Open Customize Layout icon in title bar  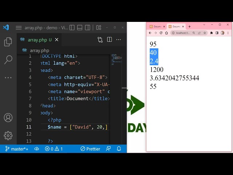point(99,28)
